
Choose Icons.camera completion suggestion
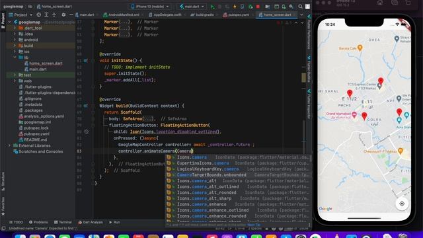[x=237, y=157]
